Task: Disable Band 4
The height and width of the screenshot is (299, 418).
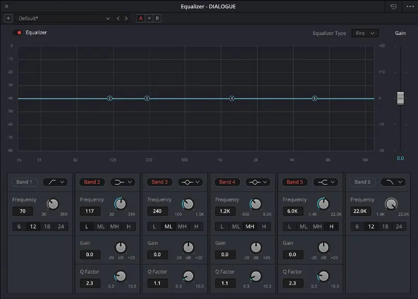Action: coord(227,182)
